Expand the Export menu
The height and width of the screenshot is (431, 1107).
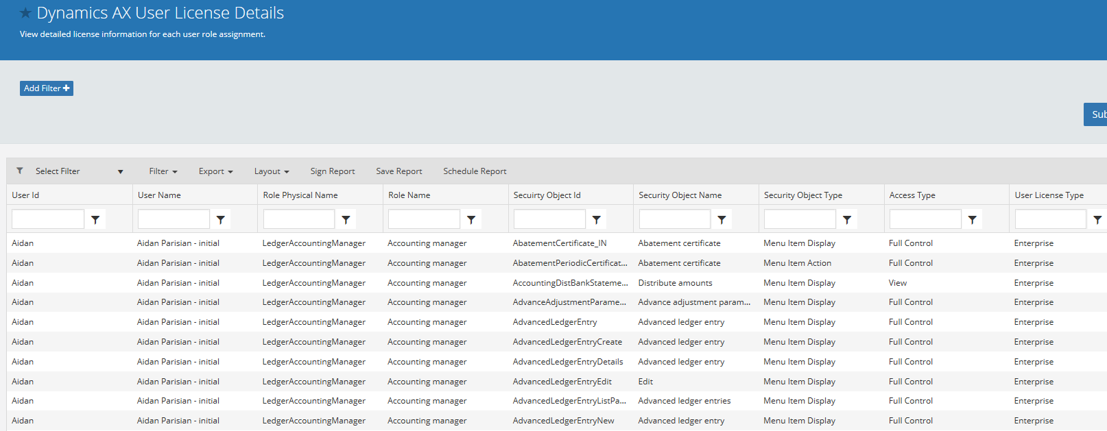point(215,171)
